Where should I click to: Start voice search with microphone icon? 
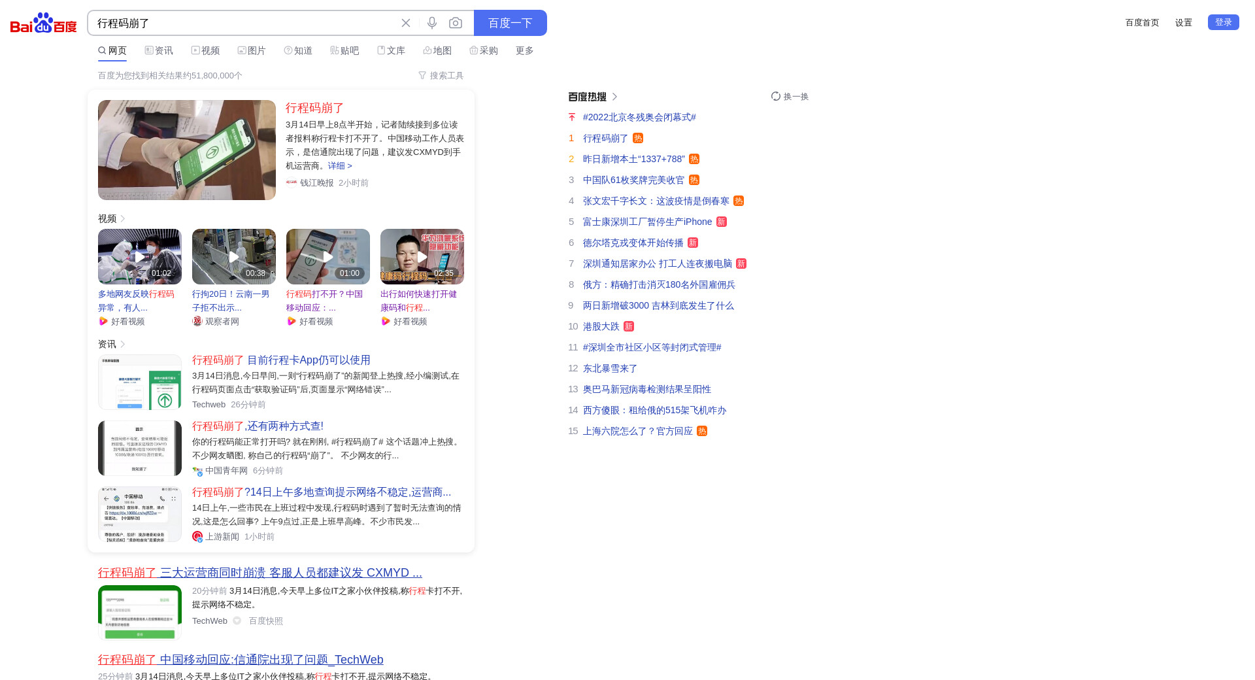(x=432, y=23)
